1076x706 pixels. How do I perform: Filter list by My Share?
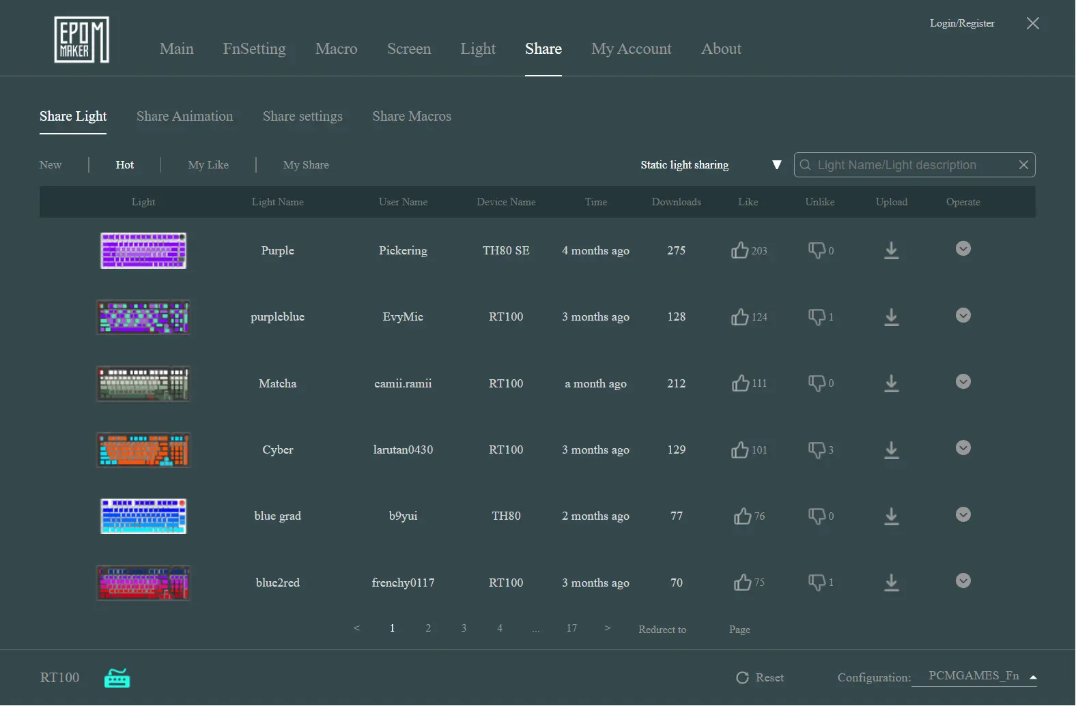[306, 165]
